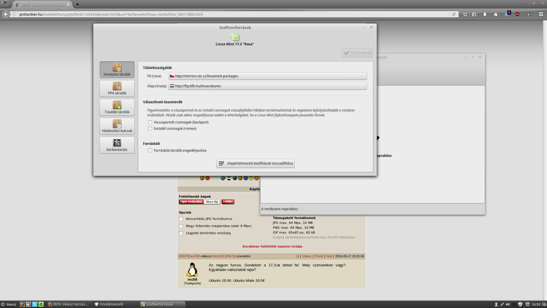Launch the green app in taskbar launcher
This screenshot has width=547, height=308.
(x=41, y=304)
